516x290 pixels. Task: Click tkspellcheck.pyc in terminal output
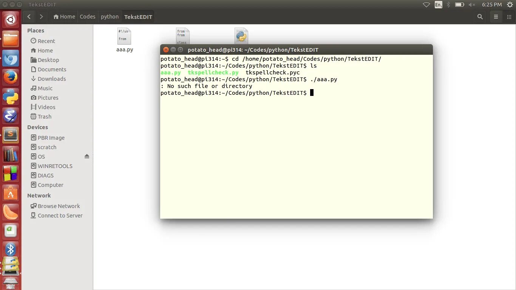pyautogui.click(x=273, y=72)
